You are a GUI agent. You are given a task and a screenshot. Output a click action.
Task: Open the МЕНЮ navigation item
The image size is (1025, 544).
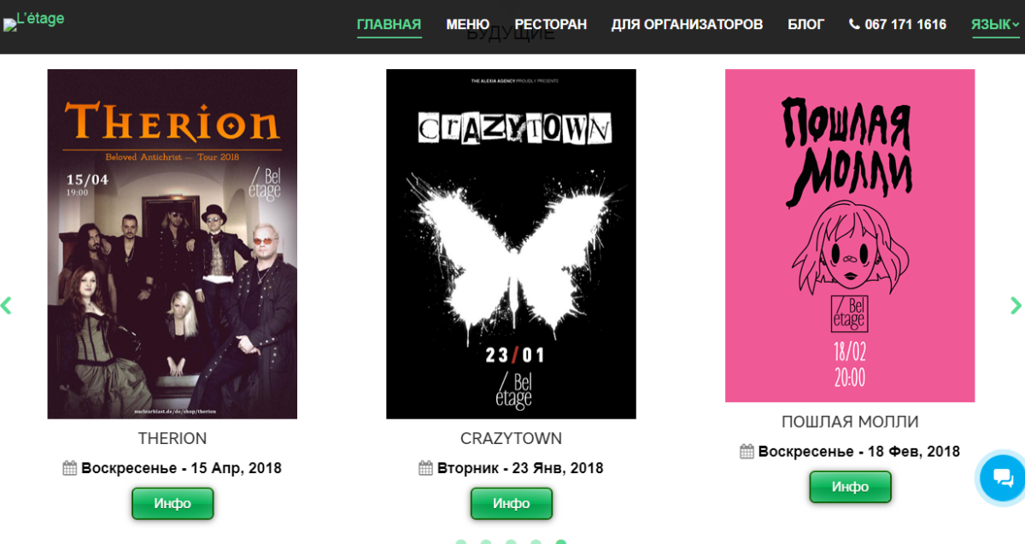467,25
